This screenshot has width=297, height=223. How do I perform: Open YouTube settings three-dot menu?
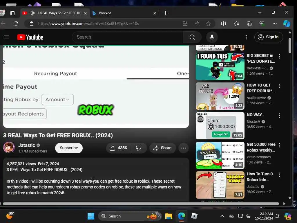[x=246, y=37]
